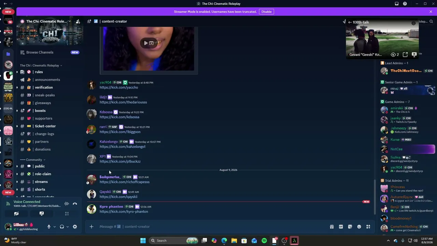This screenshot has width=437, height=246.
Task: Select the giveaways channel
Action: tap(50, 103)
